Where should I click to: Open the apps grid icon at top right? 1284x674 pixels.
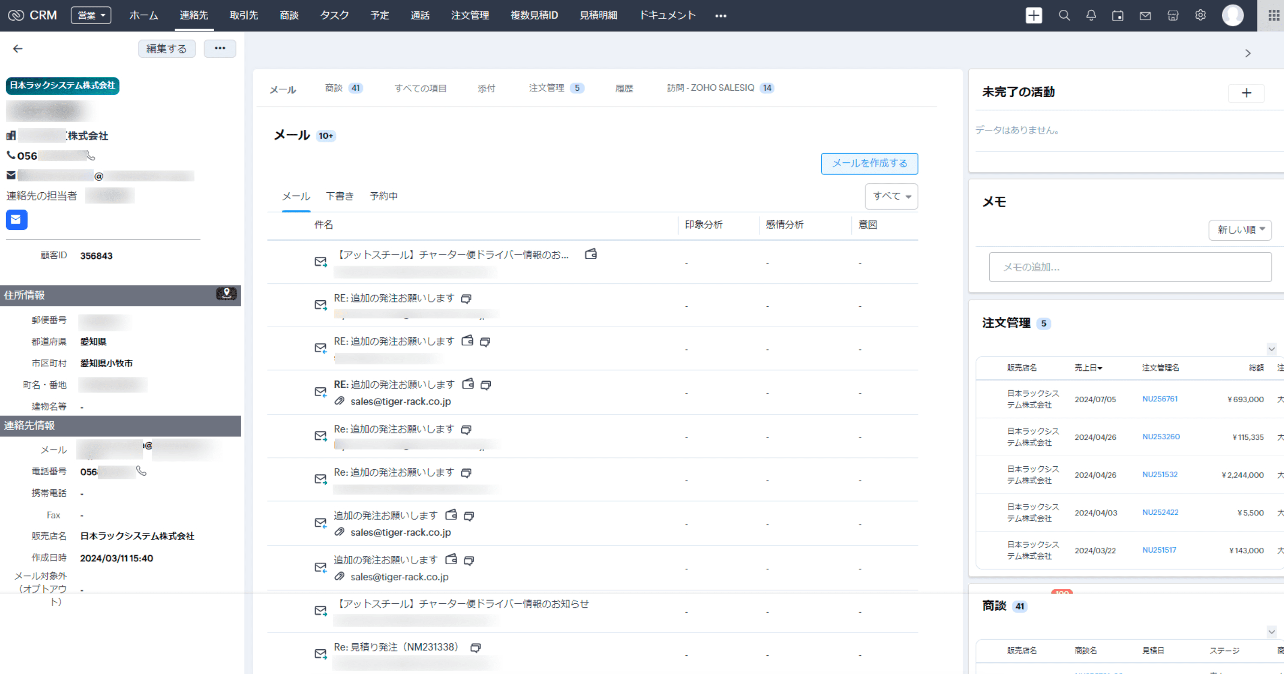click(1274, 15)
